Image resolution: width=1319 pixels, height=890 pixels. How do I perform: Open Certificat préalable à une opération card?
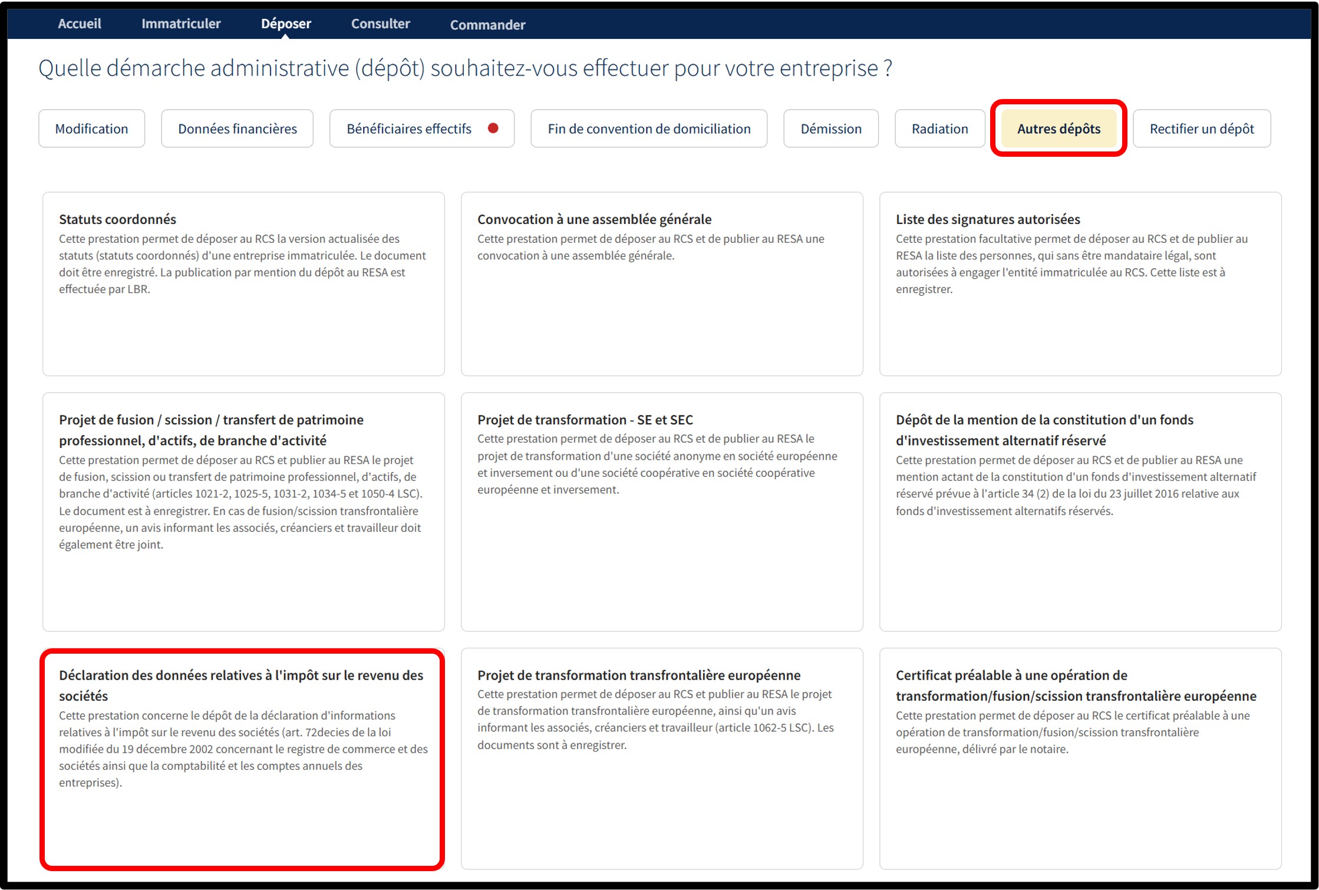1080,758
